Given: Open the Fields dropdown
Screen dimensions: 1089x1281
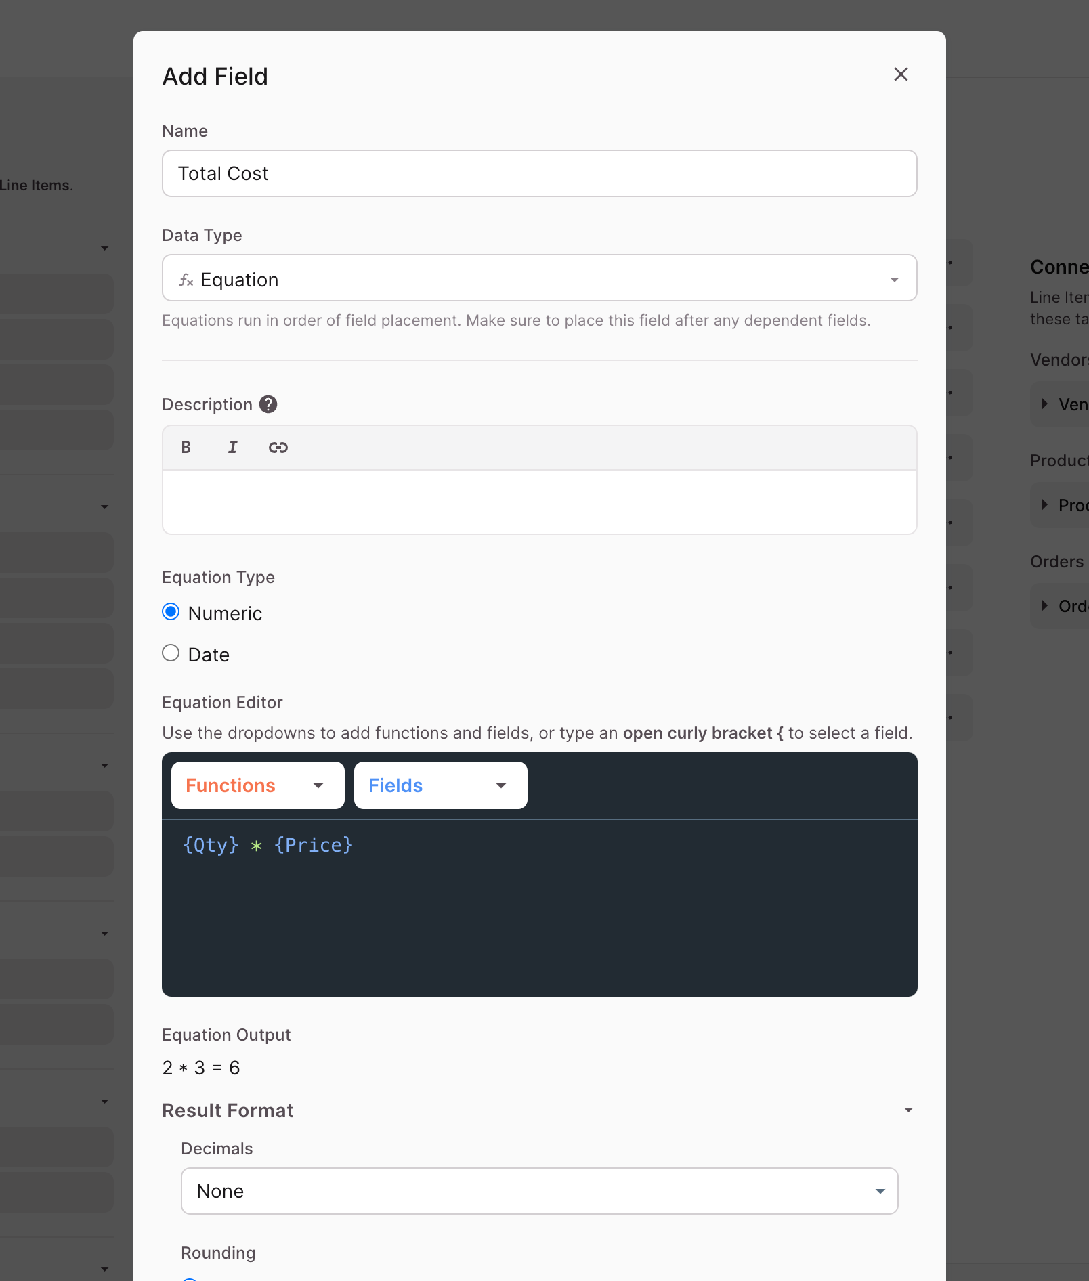Looking at the screenshot, I should 441,785.
